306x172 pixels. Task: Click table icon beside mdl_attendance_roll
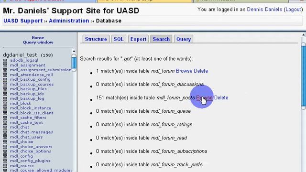(5, 75)
